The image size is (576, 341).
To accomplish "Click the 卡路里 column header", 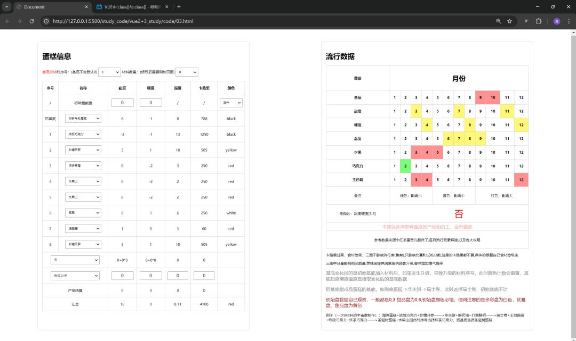I will coord(204,88).
